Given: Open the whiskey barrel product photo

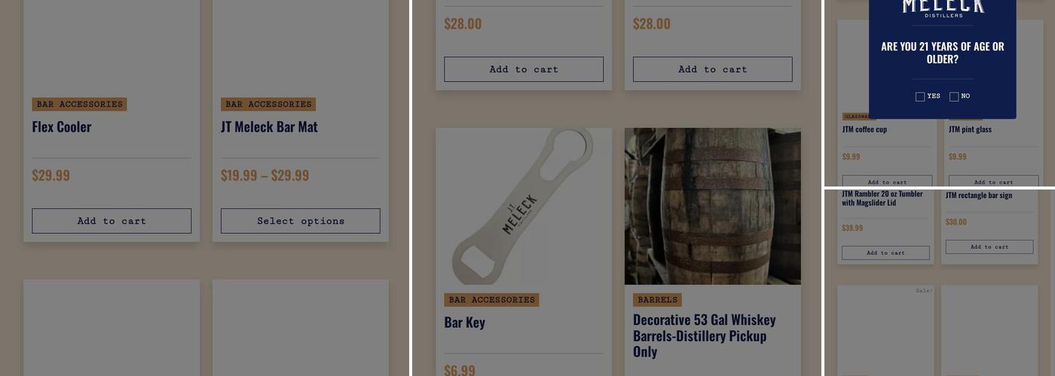Looking at the screenshot, I should pyautogui.click(x=713, y=206).
